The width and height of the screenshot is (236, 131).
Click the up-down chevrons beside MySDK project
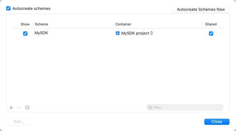tap(151, 33)
